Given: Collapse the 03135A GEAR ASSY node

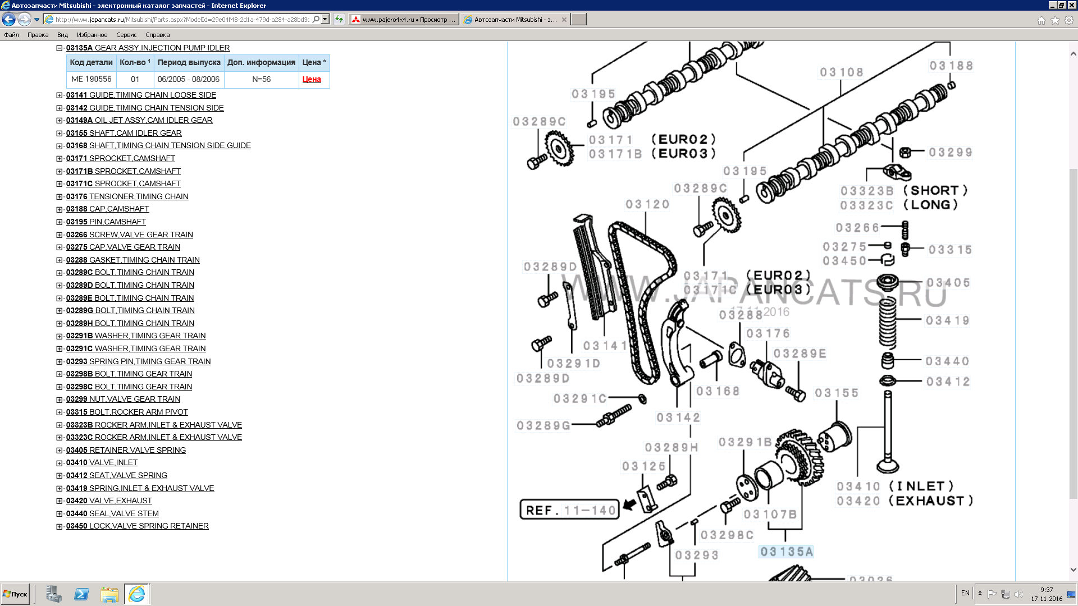Looking at the screenshot, I should pyautogui.click(x=59, y=48).
